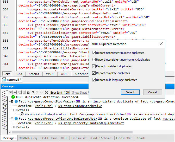Click the previous message up-arrow icon
This screenshot has width=175, height=142.
tap(15, 92)
